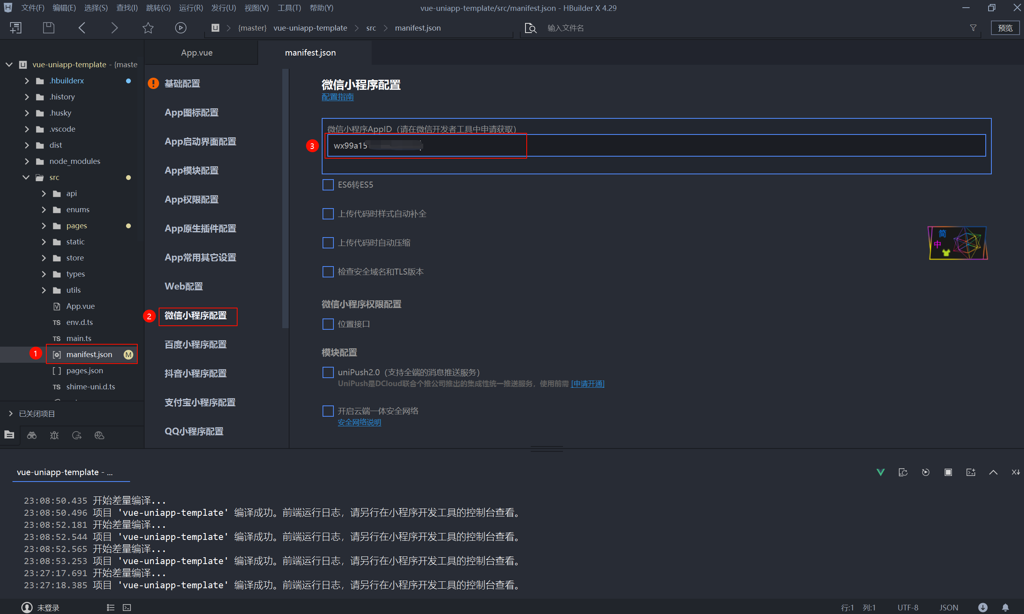This screenshot has height=614, width=1024.
Task: Click the 预览 button
Action: click(x=1005, y=28)
